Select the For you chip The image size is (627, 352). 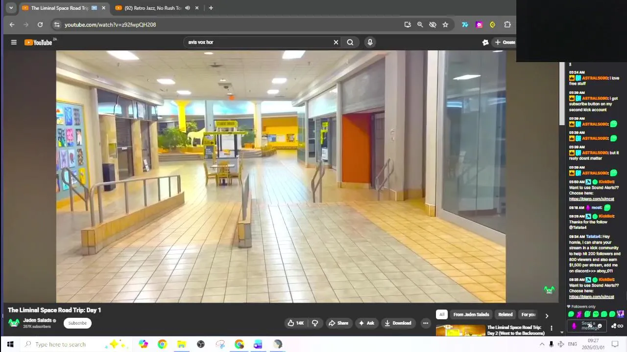click(x=528, y=315)
